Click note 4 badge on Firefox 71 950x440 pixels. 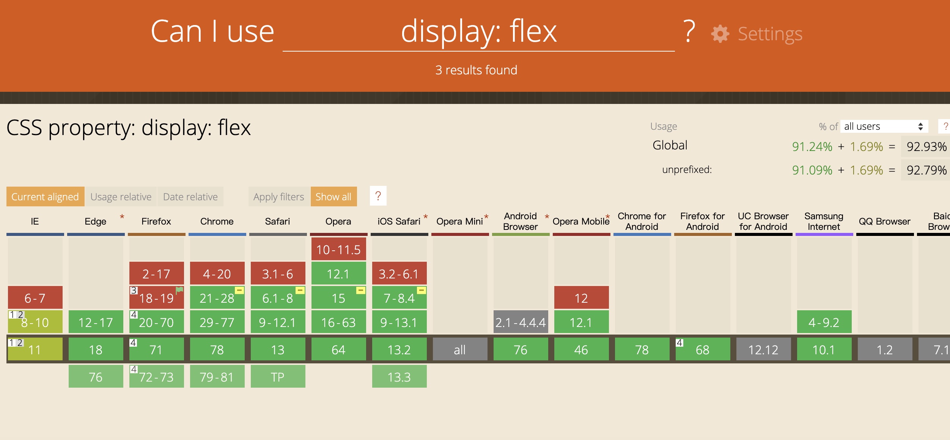[x=133, y=343]
